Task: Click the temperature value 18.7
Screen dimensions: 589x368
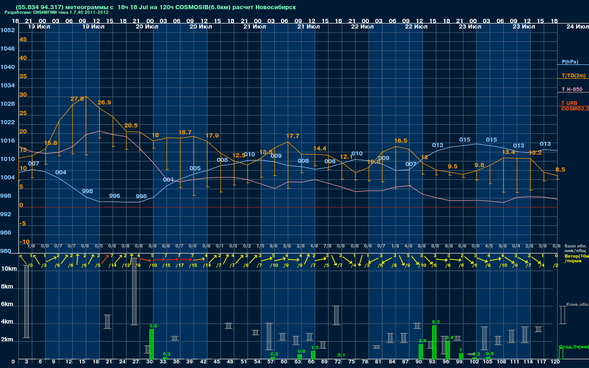Action: coord(185,132)
